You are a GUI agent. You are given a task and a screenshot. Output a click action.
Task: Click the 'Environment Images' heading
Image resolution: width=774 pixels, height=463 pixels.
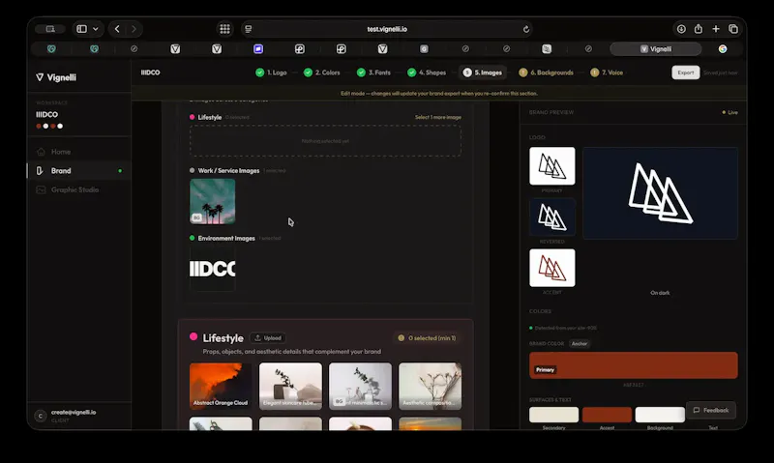(226, 238)
